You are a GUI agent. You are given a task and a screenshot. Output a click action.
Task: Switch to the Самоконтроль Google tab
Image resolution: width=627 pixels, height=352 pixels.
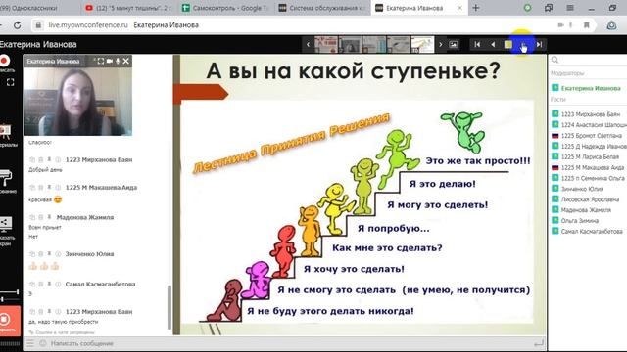225,8
